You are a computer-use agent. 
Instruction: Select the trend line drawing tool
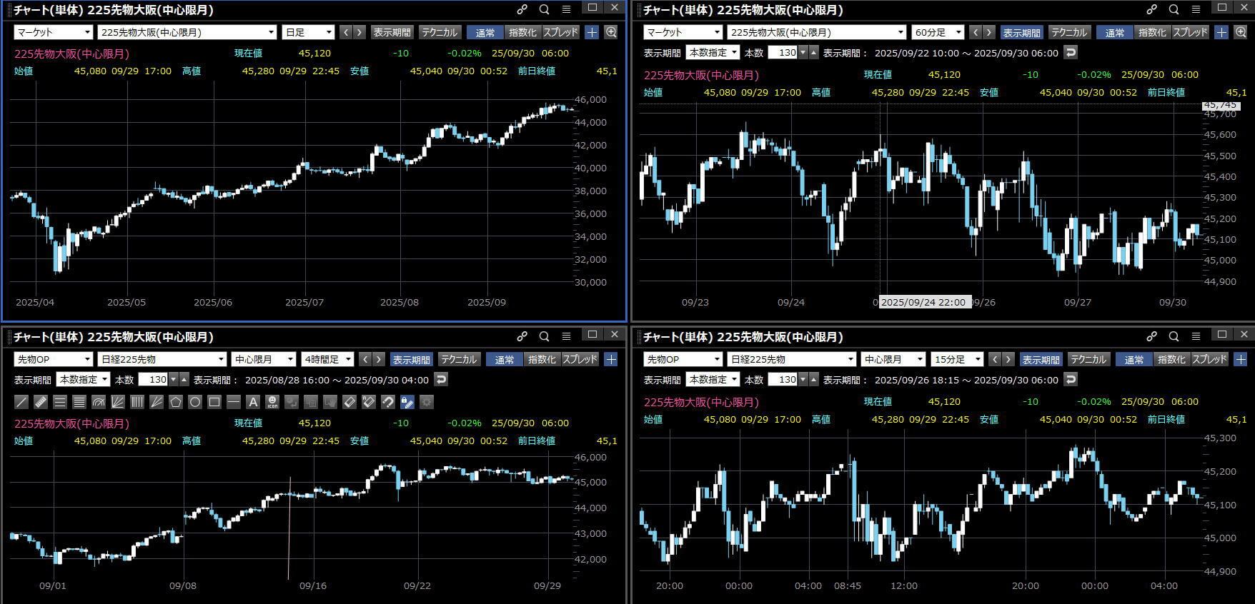click(x=21, y=402)
